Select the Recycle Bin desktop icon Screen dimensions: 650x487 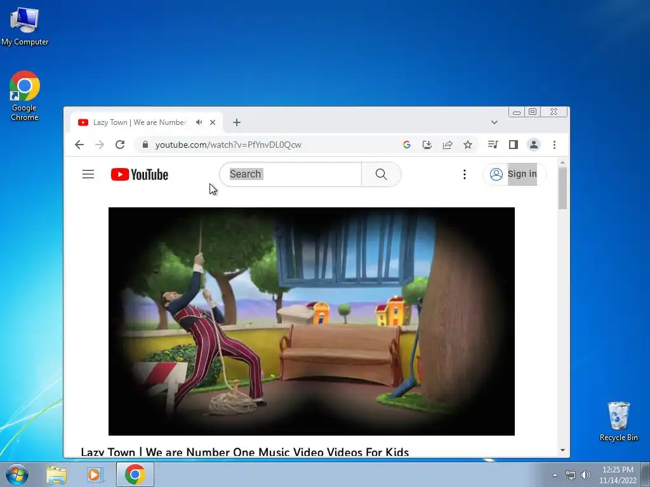tap(618, 422)
